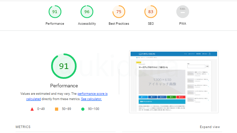The image size is (237, 133).
Task: Click the small Performance label under top gauge
Action: (55, 24)
